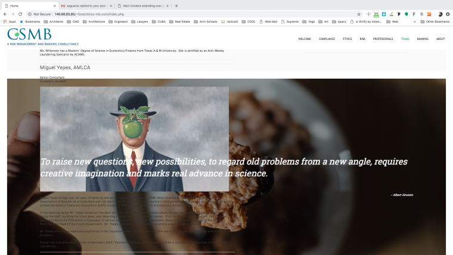Image resolution: width=453 pixels, height=255 pixels.
Task: Open a new browser tab
Action: click(176, 6)
